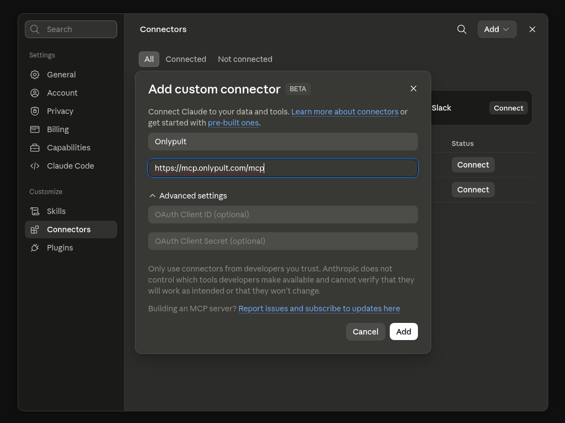Click the Connectors blocks icon
This screenshot has width=565, height=423.
point(35,229)
